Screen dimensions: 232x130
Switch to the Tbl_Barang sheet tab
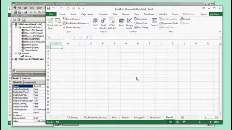[x=72, y=117]
